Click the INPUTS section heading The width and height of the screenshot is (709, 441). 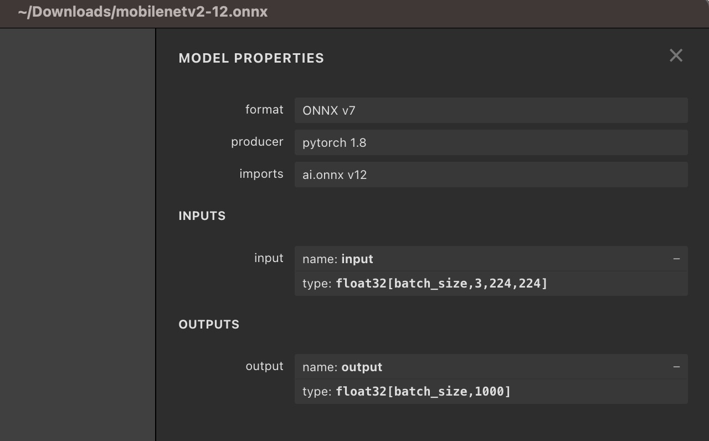[x=202, y=216]
